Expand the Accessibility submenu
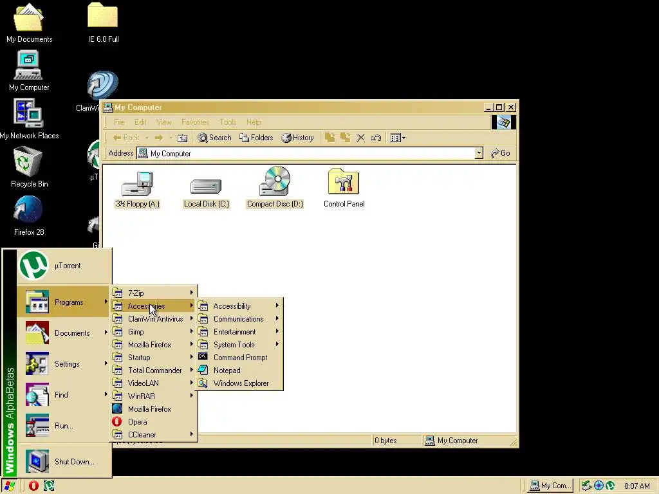The image size is (659, 494). [x=239, y=306]
